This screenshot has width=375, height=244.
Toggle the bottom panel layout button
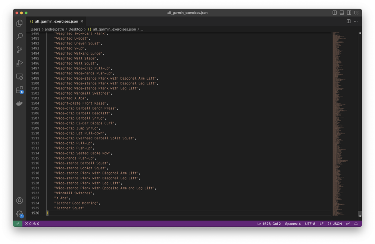coord(342,13)
